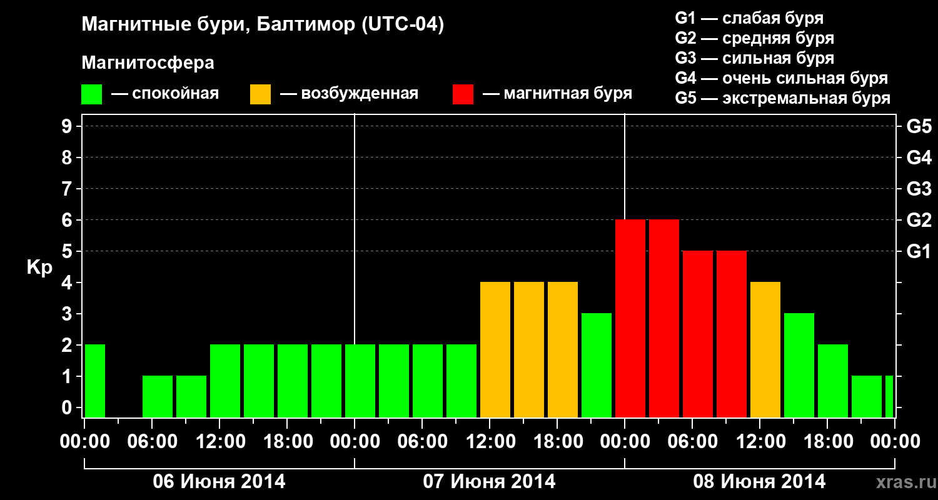
Task: Click «G4 — очень сильная буря» text
Action: click(781, 78)
